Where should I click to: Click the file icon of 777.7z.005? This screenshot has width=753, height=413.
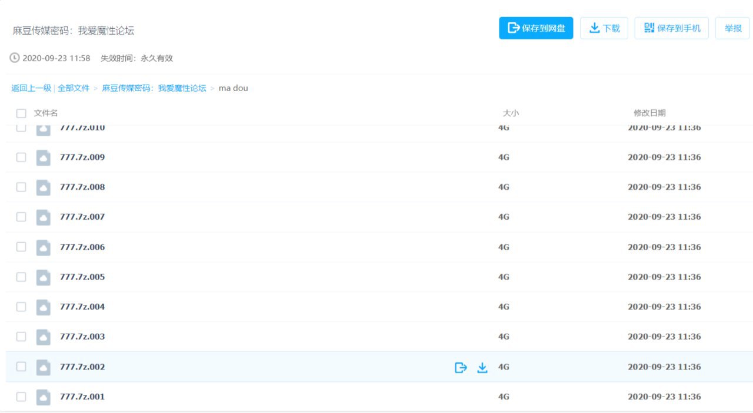[44, 277]
